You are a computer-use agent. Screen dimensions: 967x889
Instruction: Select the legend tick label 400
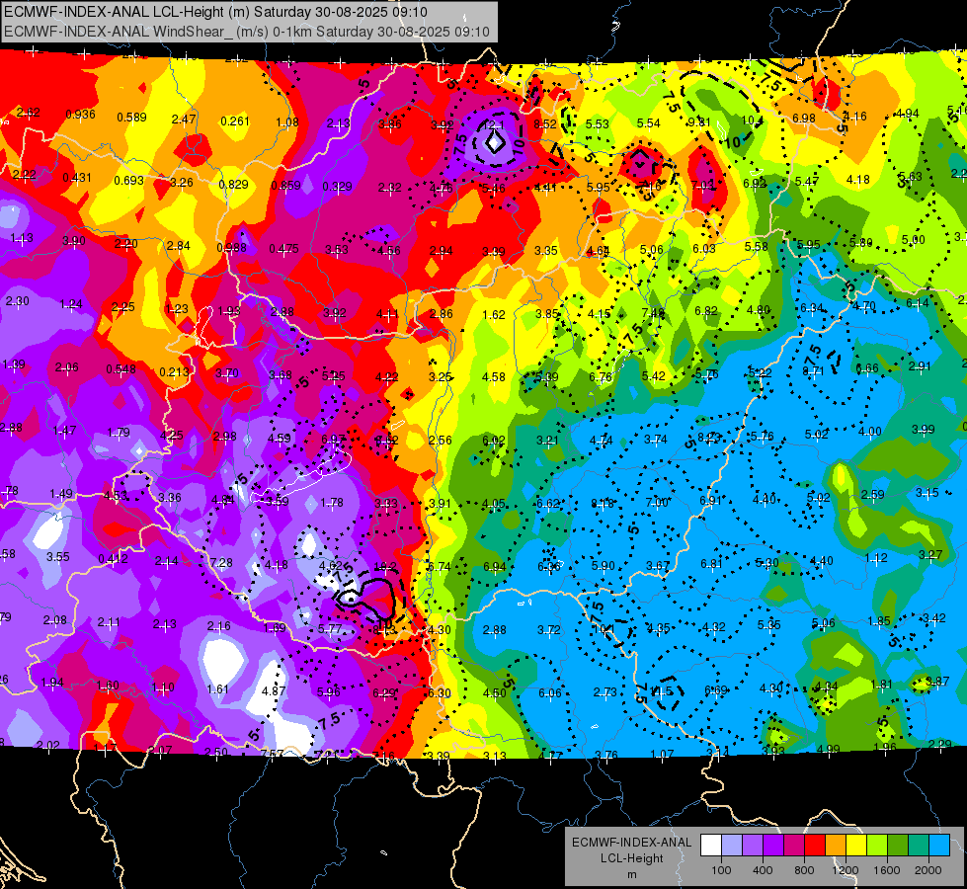pyautogui.click(x=763, y=870)
